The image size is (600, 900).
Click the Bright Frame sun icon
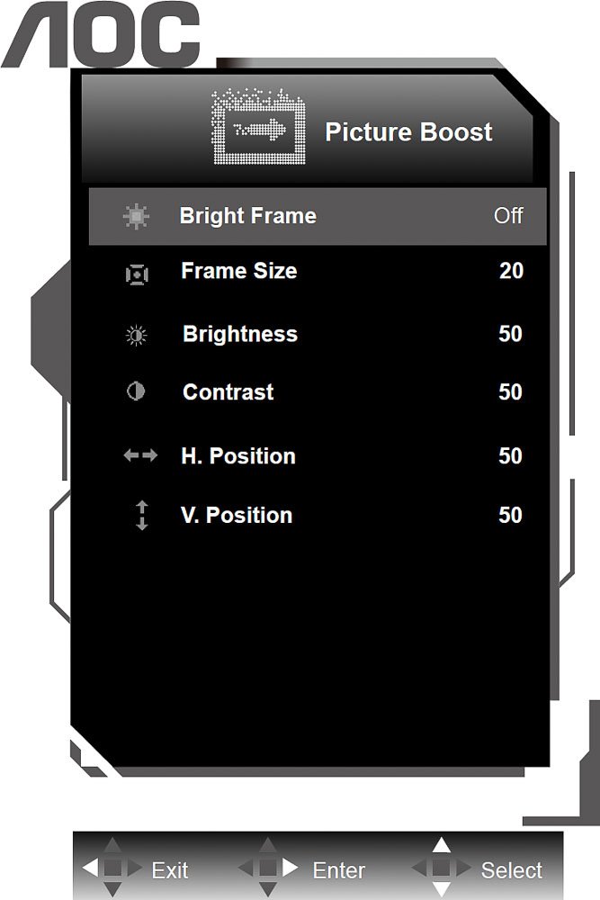(136, 216)
